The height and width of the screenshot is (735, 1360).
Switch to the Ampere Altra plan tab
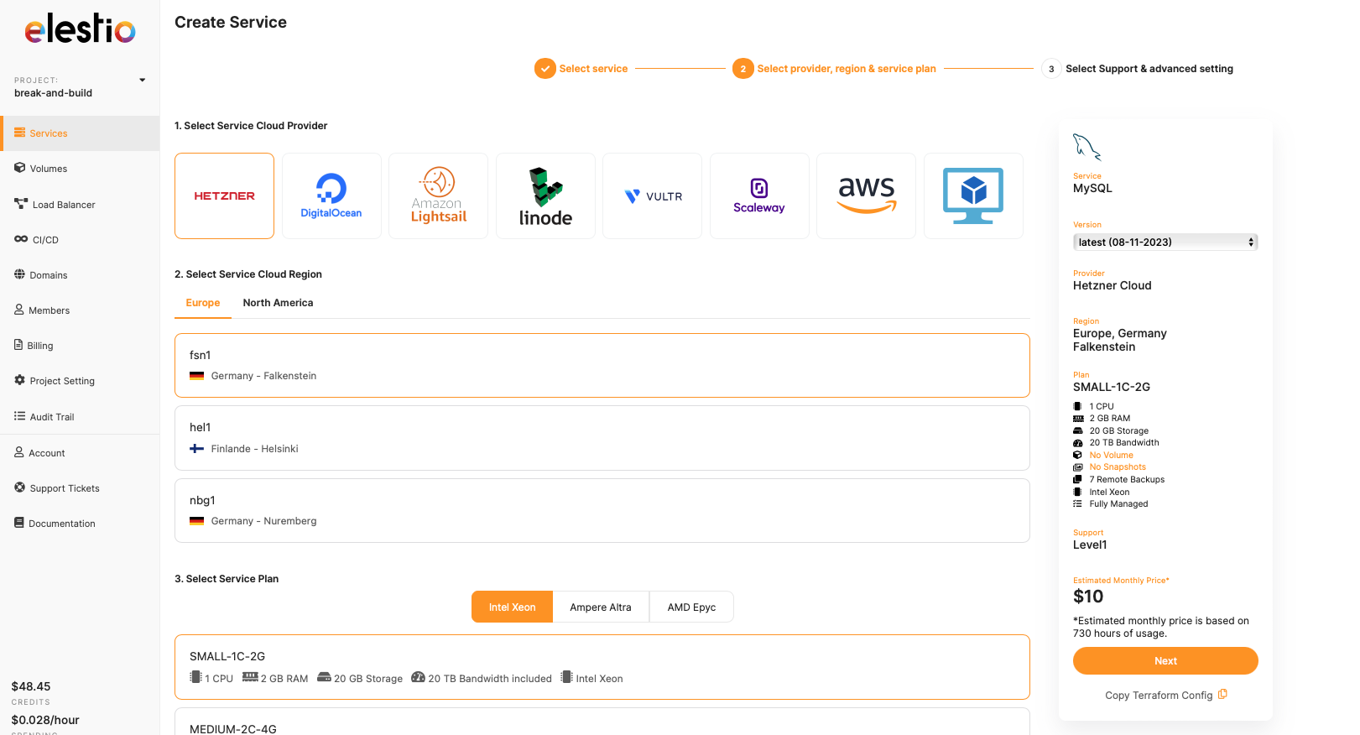coord(601,607)
